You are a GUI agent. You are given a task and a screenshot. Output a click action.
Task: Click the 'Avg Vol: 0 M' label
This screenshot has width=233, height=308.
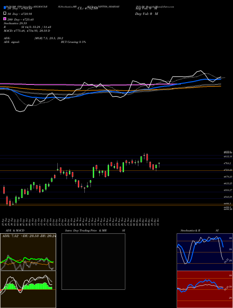[x=146, y=8]
